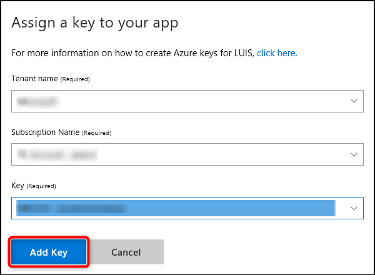Click the Add Key button
Screen dimensions: 375x275
(48, 252)
